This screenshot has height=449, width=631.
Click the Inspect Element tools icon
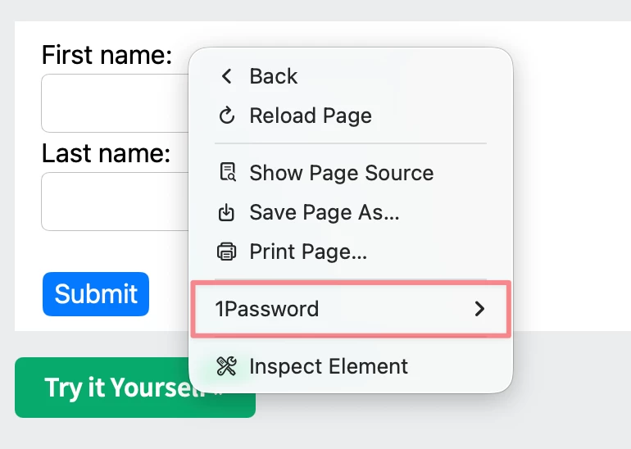pos(226,366)
